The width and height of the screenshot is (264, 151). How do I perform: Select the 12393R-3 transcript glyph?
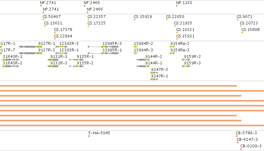(62, 47)
